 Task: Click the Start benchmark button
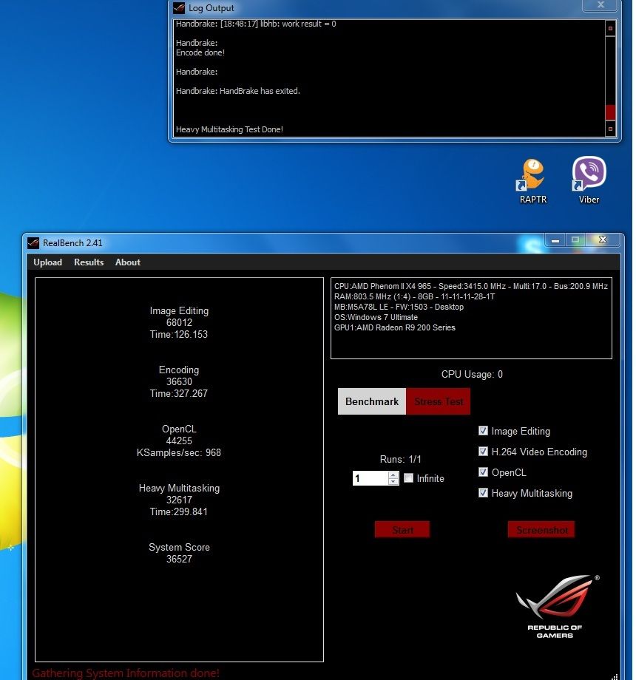point(402,529)
